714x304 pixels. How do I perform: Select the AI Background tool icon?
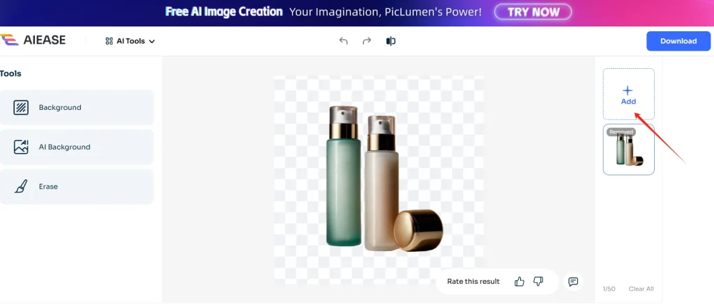coord(21,147)
